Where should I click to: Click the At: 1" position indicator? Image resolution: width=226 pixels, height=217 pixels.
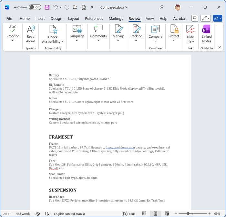click(7, 214)
